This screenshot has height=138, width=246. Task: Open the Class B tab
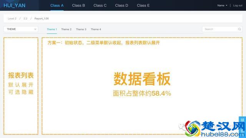(x=78, y=5)
